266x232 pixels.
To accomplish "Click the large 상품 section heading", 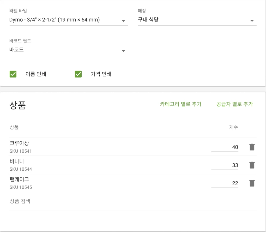I will 17,105.
